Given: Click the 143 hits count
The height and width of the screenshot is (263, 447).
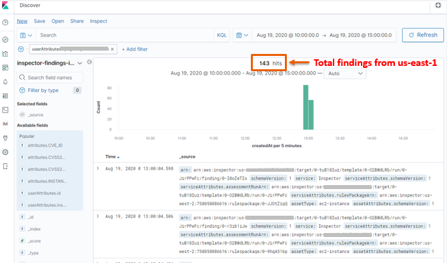Looking at the screenshot, I should click(x=271, y=63).
